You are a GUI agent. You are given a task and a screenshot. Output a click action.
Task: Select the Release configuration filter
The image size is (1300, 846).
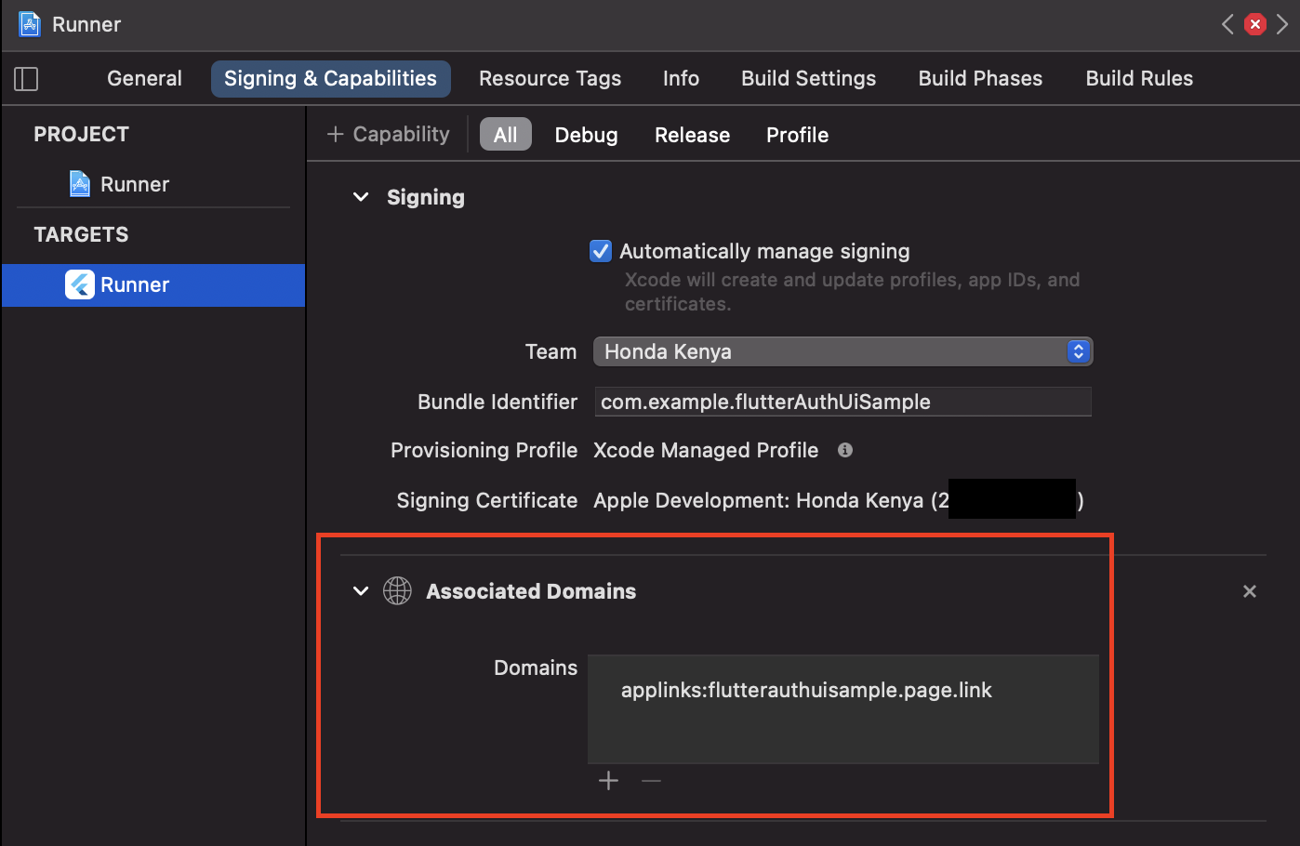tap(692, 136)
